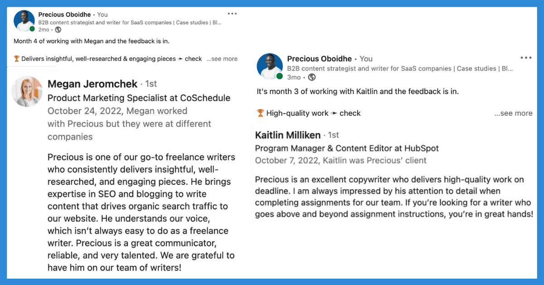Open Megan Jeromchek's profile name link

point(92,84)
